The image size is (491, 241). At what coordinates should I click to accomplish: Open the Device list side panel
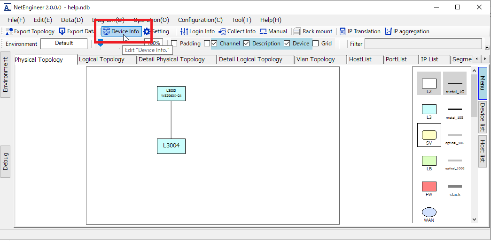(483, 117)
